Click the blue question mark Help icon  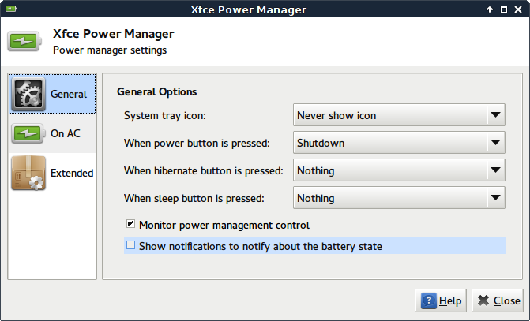tap(429, 300)
